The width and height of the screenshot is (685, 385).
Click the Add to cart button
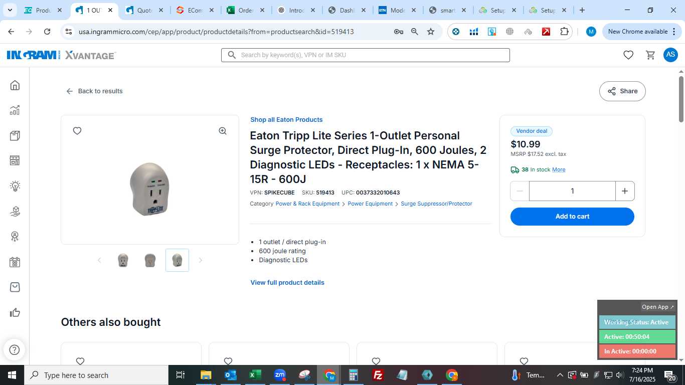pyautogui.click(x=572, y=217)
